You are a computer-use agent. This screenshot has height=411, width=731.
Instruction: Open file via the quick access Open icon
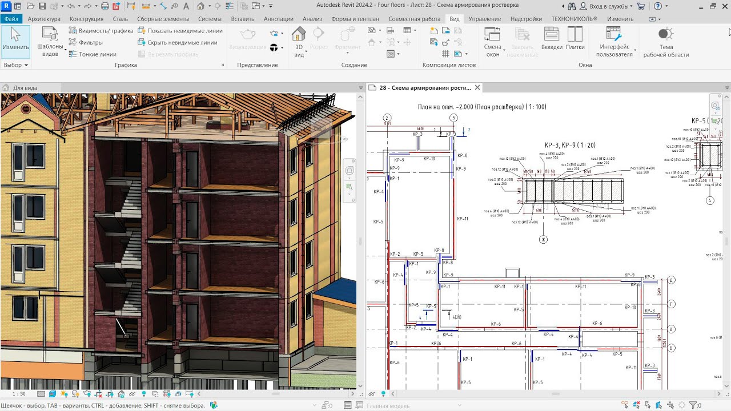(31, 6)
